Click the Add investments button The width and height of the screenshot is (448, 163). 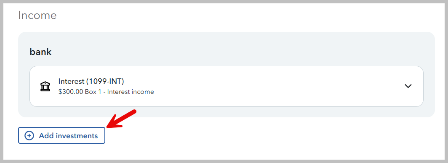point(61,135)
